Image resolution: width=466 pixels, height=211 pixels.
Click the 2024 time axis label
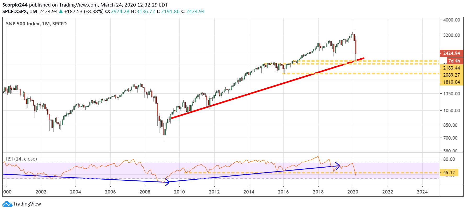point(422,192)
